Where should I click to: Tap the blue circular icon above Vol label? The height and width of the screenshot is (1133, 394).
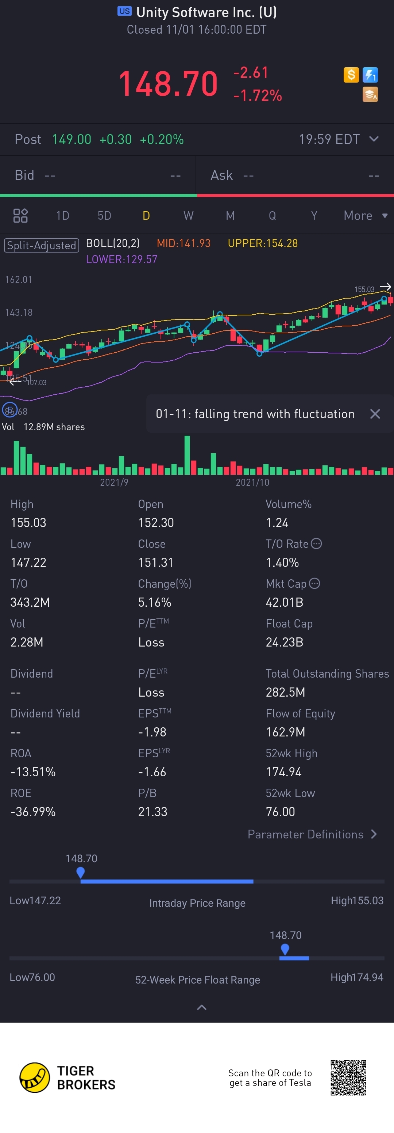pos(9,410)
